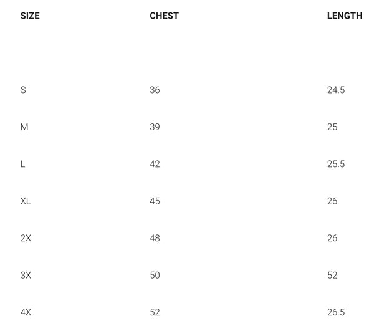
Task: Click chest value 36 for size S
Action: click(155, 90)
